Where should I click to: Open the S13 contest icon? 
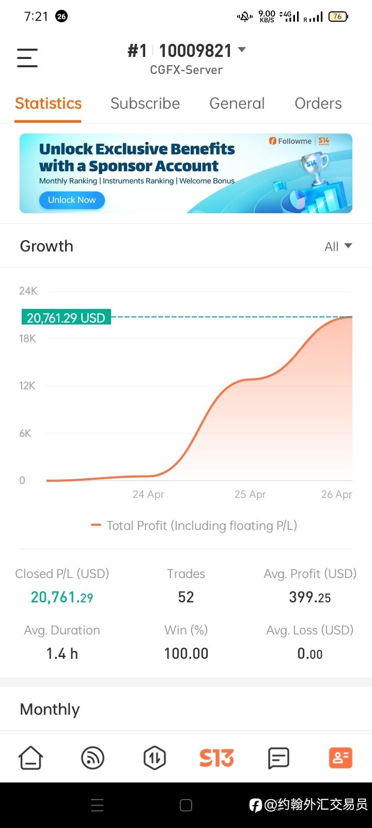pos(216,758)
